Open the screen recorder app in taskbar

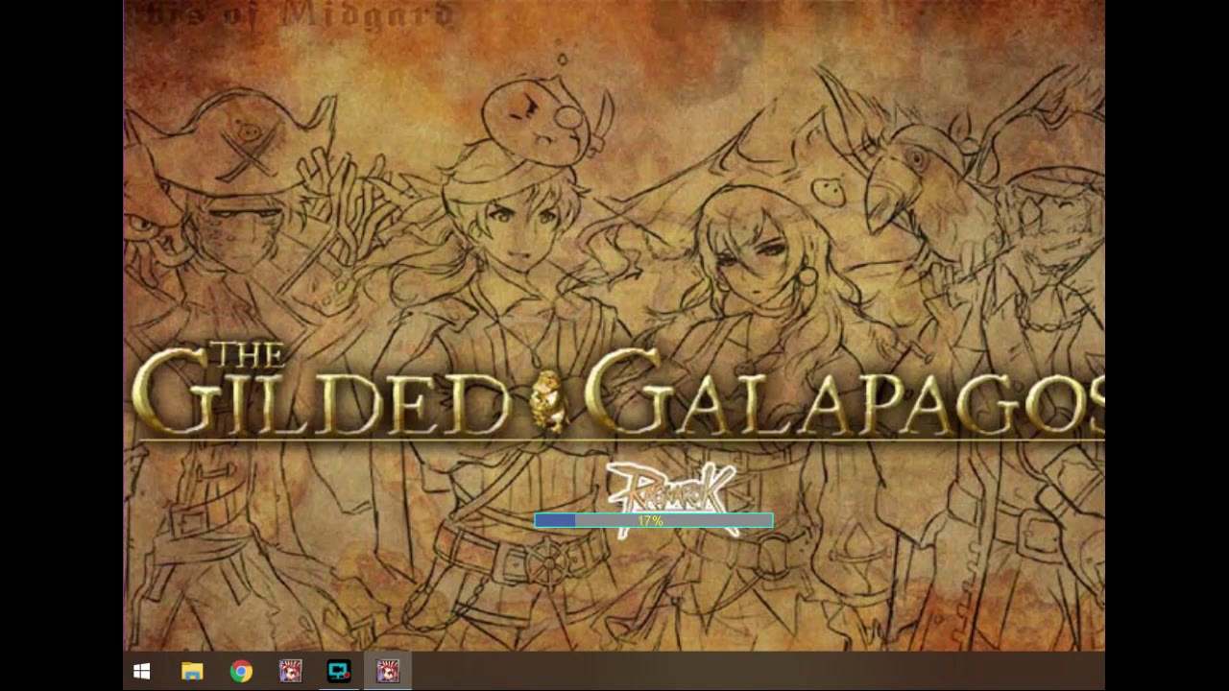pos(339,672)
